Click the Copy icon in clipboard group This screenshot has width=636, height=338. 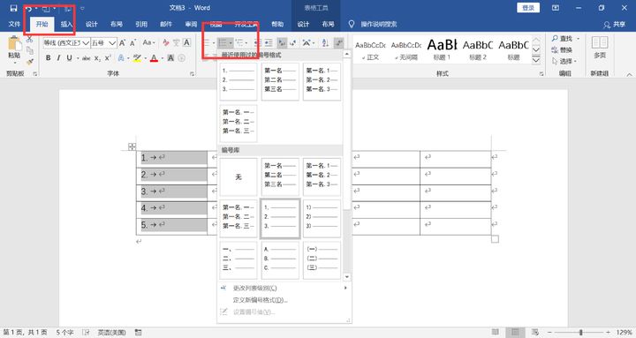coord(30,50)
